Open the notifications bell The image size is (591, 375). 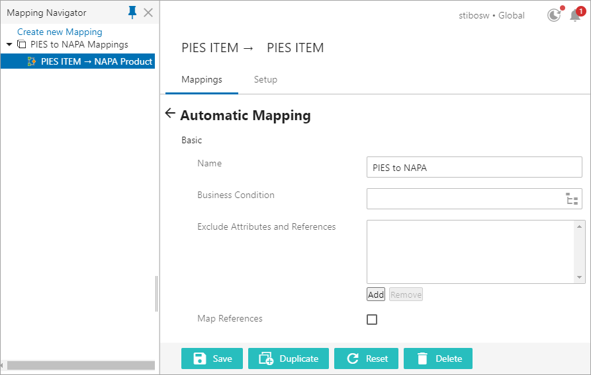pos(575,15)
